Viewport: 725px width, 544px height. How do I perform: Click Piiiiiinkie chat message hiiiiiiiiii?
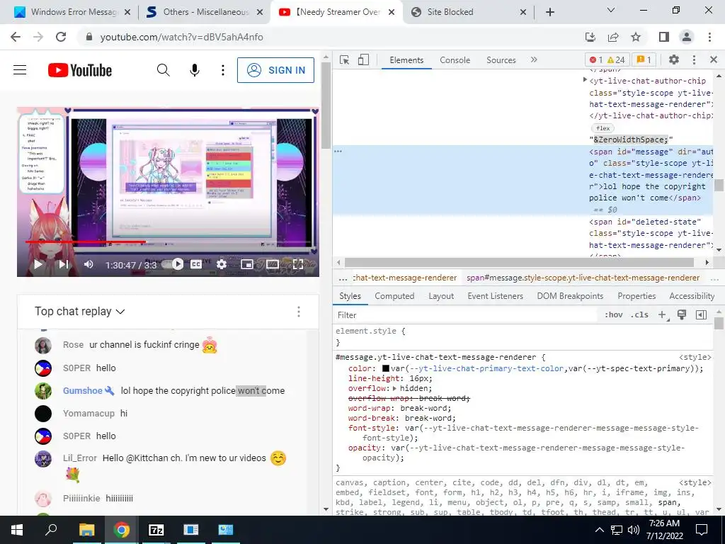coord(119,498)
